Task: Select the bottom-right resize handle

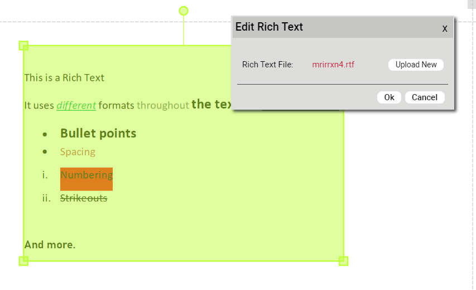Action: pos(344,260)
